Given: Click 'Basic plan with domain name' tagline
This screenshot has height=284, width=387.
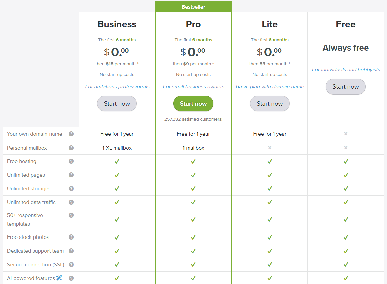Looking at the screenshot, I should (x=270, y=87).
